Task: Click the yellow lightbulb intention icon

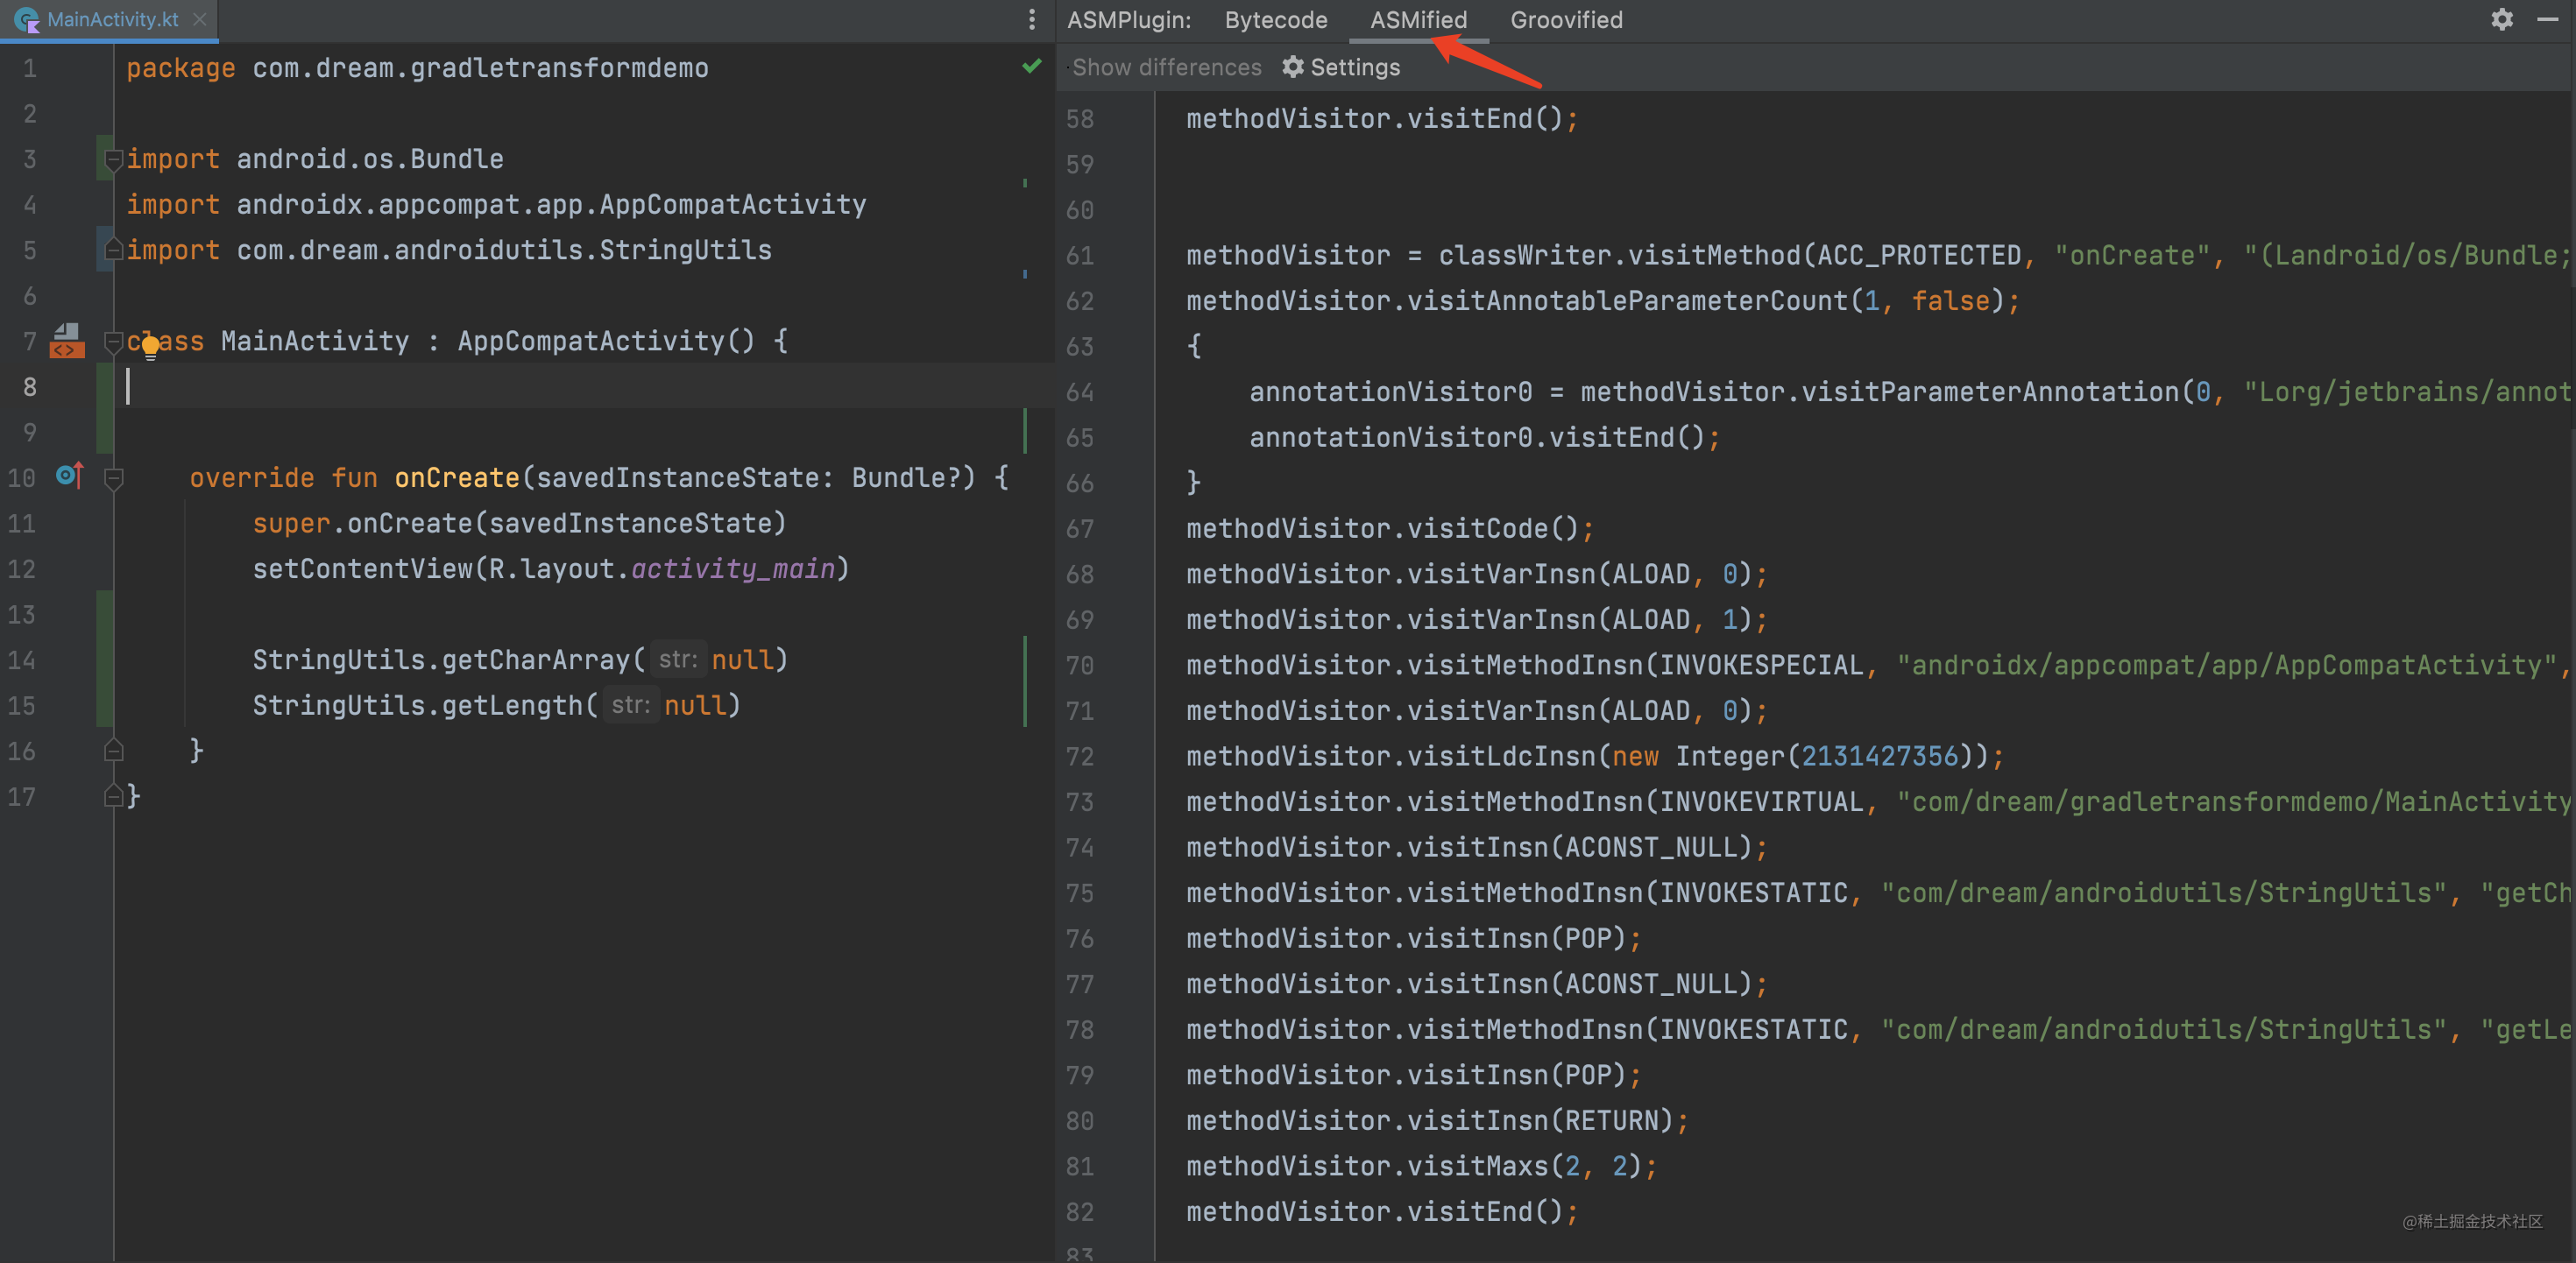Action: 150,347
